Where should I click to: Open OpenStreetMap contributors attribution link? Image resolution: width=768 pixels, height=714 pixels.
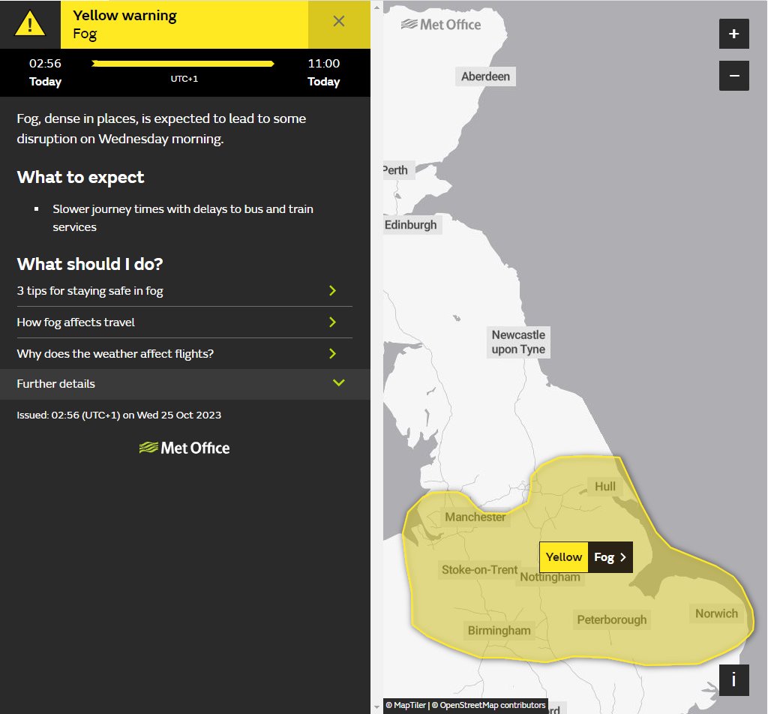(x=488, y=705)
